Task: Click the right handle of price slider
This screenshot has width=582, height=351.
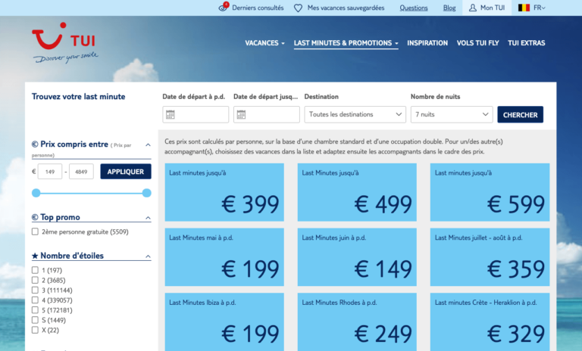Action: click(146, 193)
